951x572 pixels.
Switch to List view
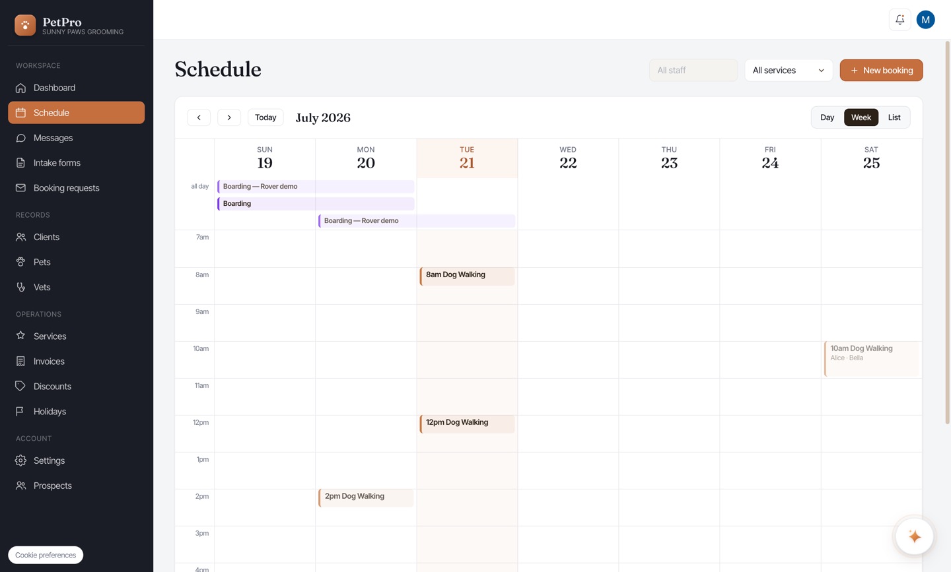(x=894, y=117)
